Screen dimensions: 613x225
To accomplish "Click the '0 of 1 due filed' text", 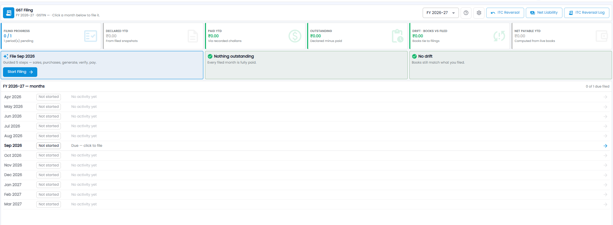I will pyautogui.click(x=597, y=87).
